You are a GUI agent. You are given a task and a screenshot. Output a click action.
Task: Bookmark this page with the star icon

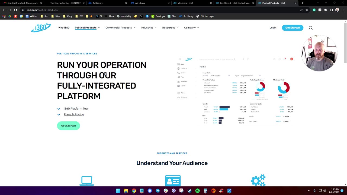[307, 10]
